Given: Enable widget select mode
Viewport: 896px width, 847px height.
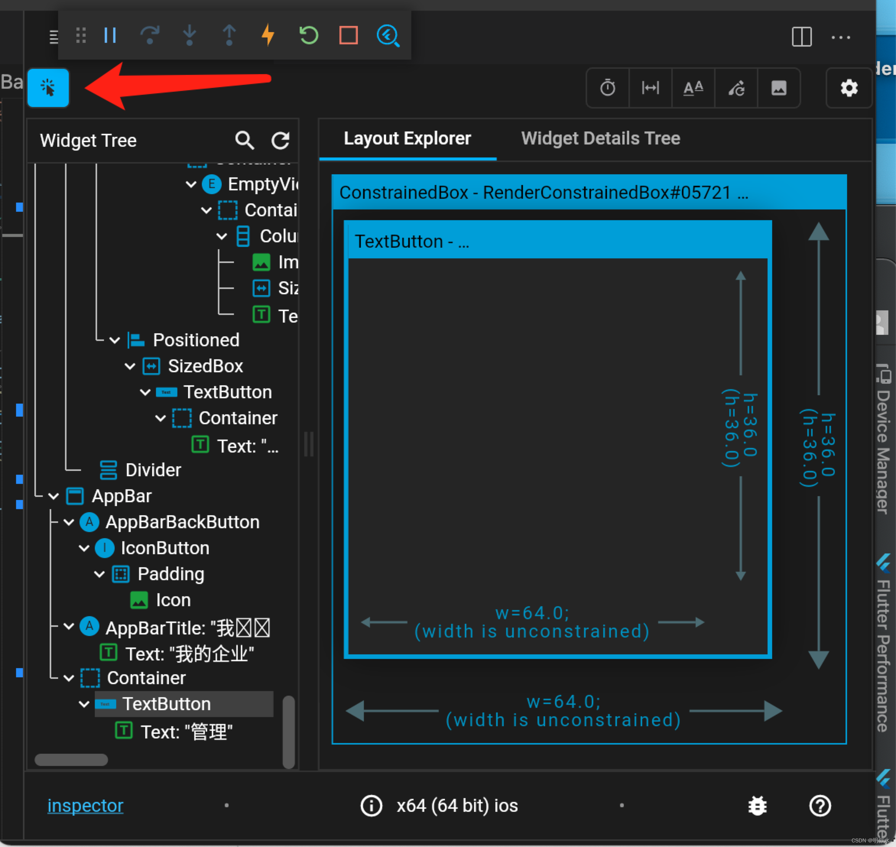Looking at the screenshot, I should pos(48,88).
